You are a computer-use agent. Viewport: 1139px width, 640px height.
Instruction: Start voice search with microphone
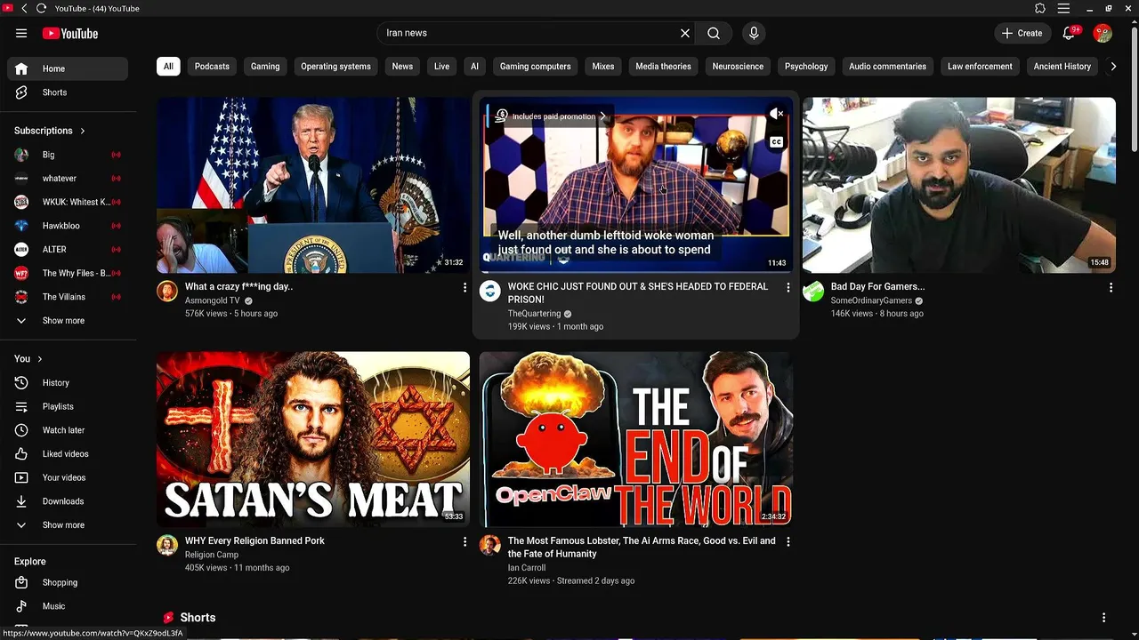coord(754,33)
